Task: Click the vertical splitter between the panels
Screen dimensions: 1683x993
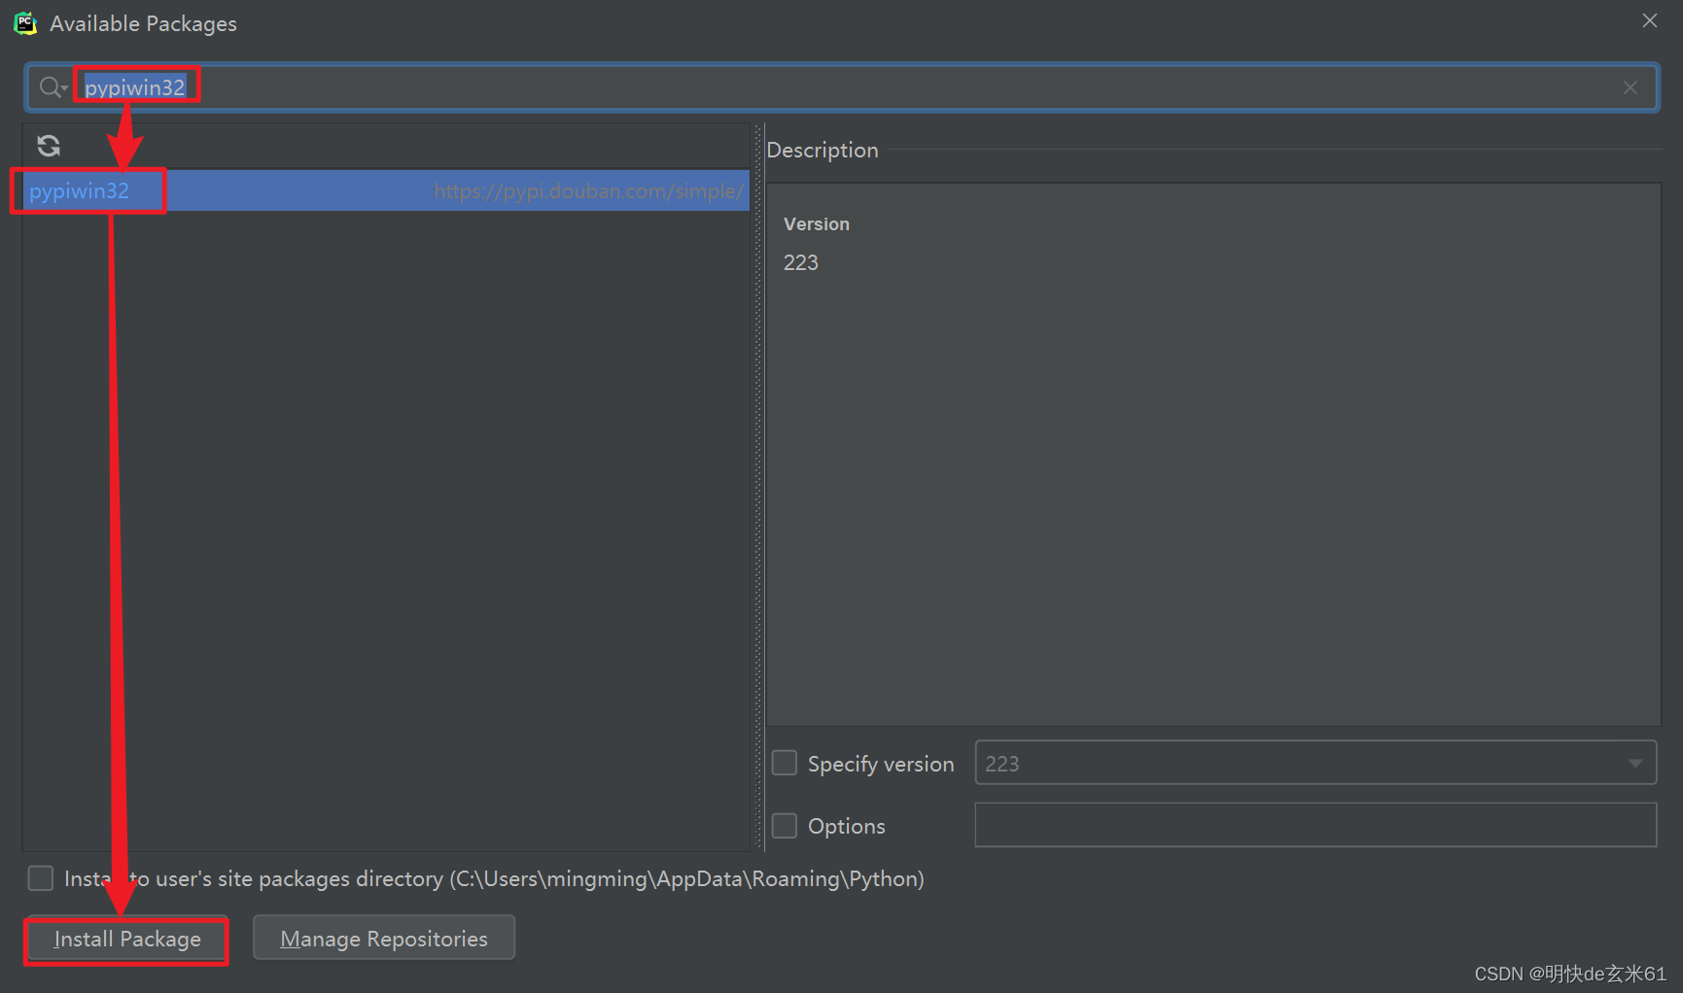Action: [x=759, y=487]
